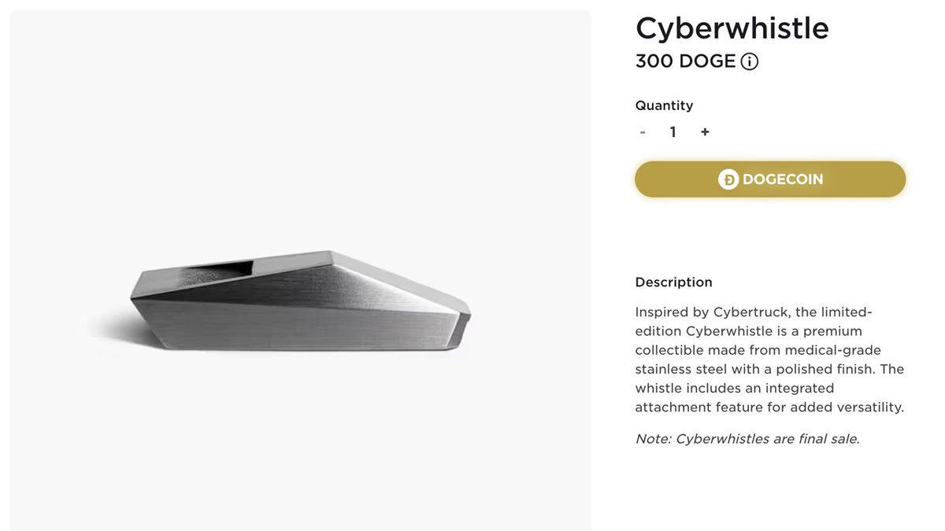Select the quantity value field showing 1
This screenshot has height=531, width=945.
(673, 132)
